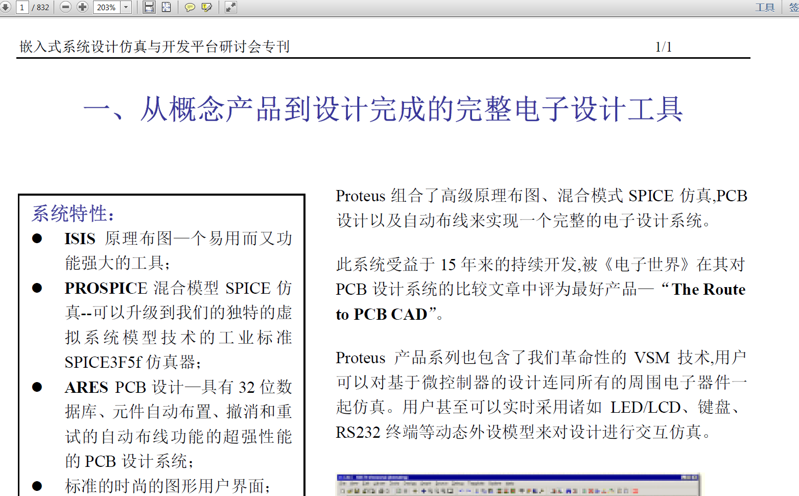The width and height of the screenshot is (799, 496).
Task: Click the total page count / 832
Action: (41, 7)
